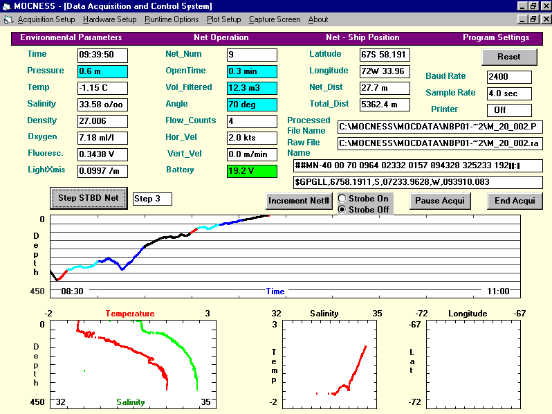Click the Latitude field 67S 58.191
Viewport: 552px width, 414px height.
pyautogui.click(x=385, y=55)
